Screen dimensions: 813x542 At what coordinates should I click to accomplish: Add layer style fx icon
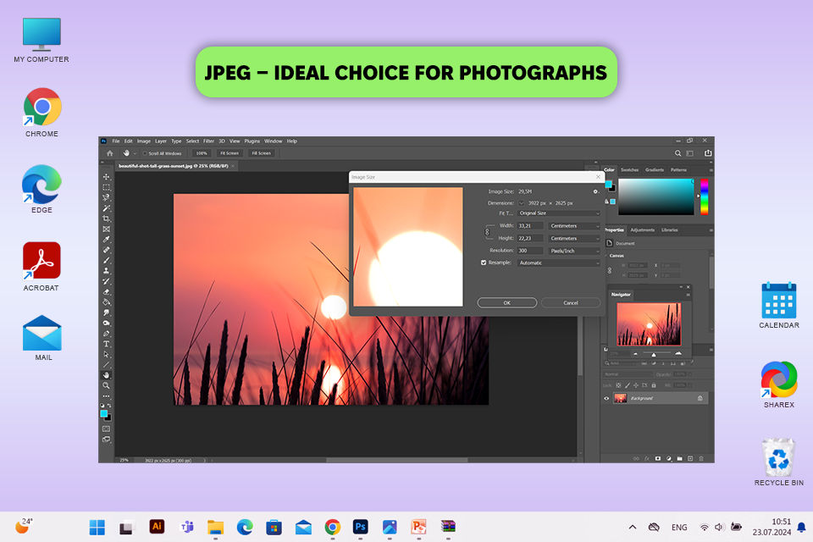point(646,458)
